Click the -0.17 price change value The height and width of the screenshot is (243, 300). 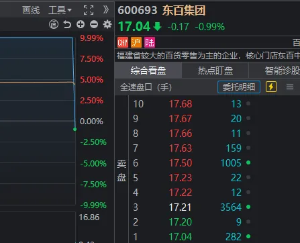pyautogui.click(x=179, y=27)
